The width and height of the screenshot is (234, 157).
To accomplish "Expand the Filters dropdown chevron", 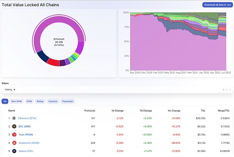I will [230, 89].
